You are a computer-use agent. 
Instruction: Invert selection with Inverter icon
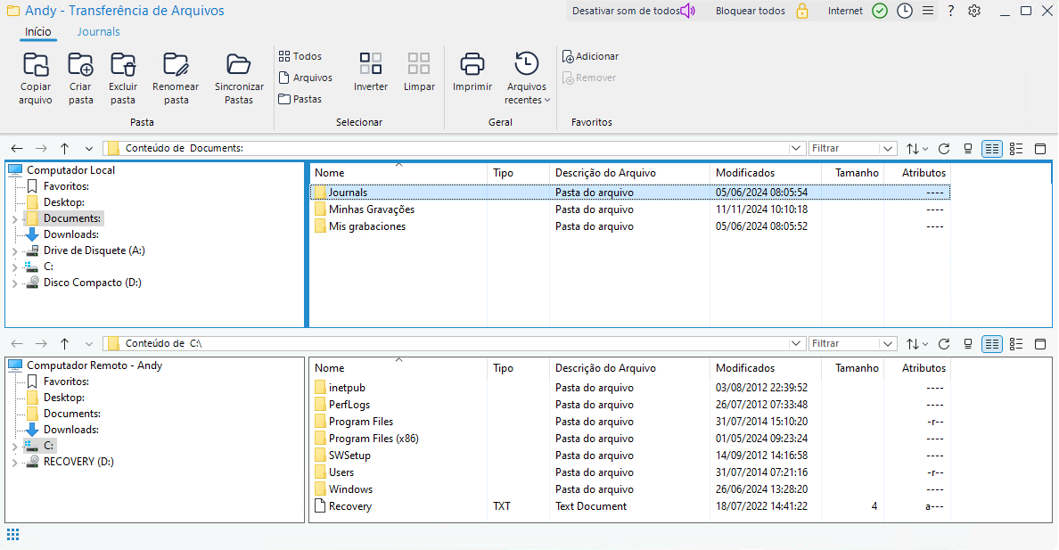(370, 65)
